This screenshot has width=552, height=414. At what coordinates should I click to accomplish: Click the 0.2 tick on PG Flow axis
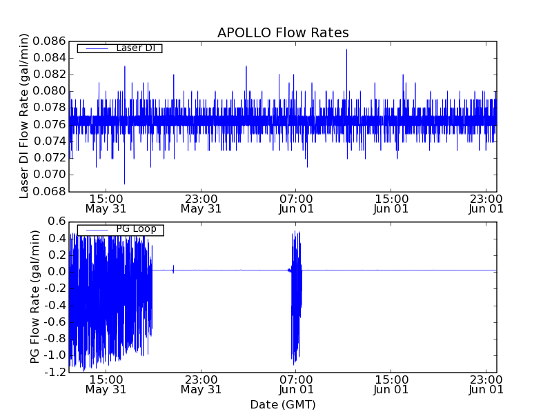coord(57,255)
